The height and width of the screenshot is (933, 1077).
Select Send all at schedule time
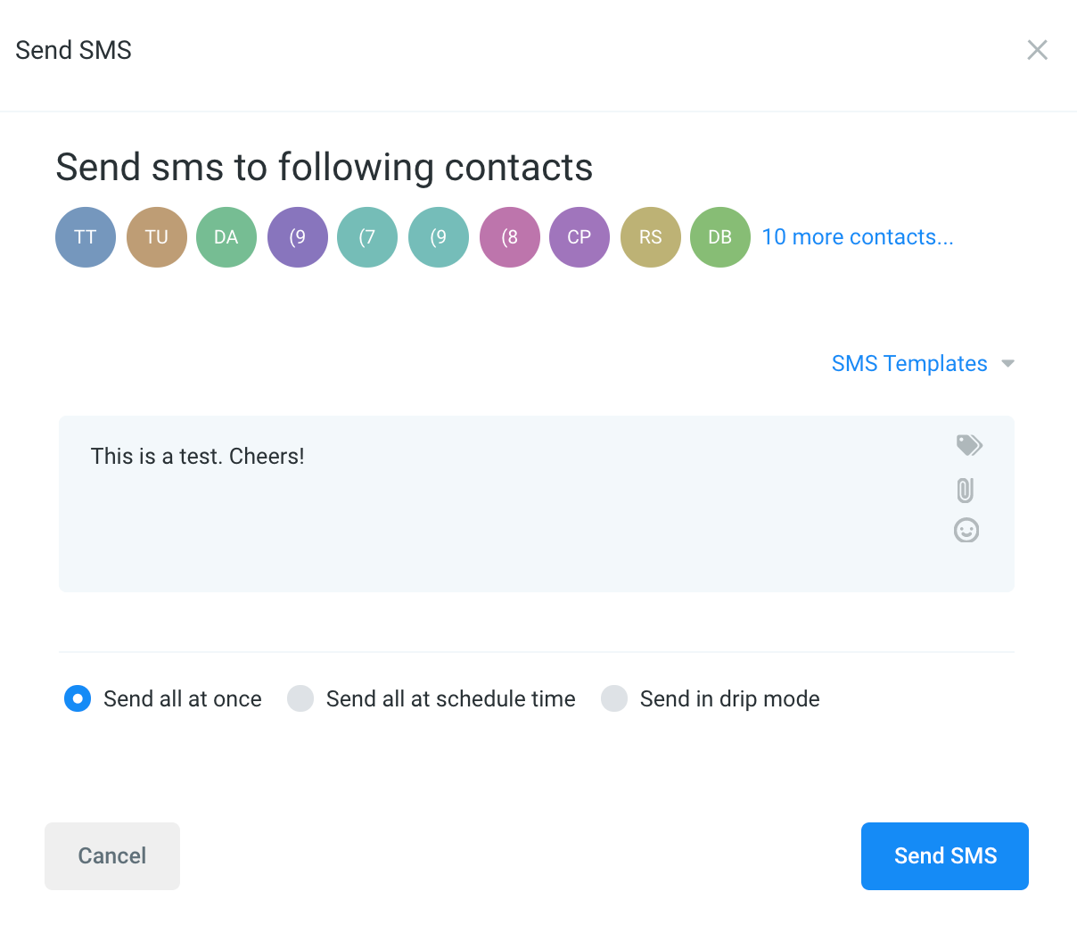tap(300, 698)
